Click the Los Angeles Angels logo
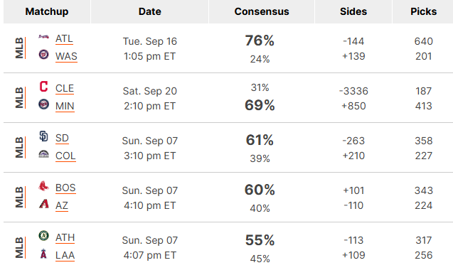Viewport: 453px width, 275px height. click(x=43, y=254)
